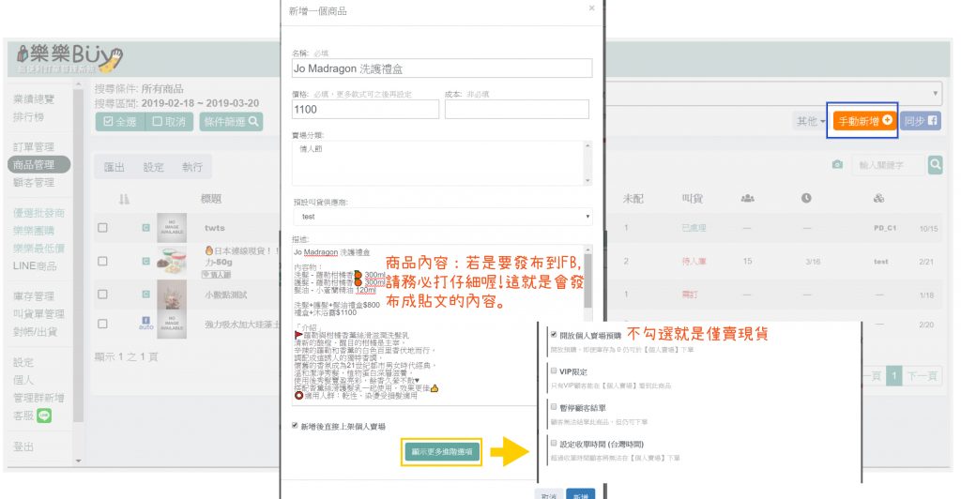Click the green C icon in the 小數點測試 row
Image resolution: width=961 pixels, height=499 pixels.
click(145, 295)
